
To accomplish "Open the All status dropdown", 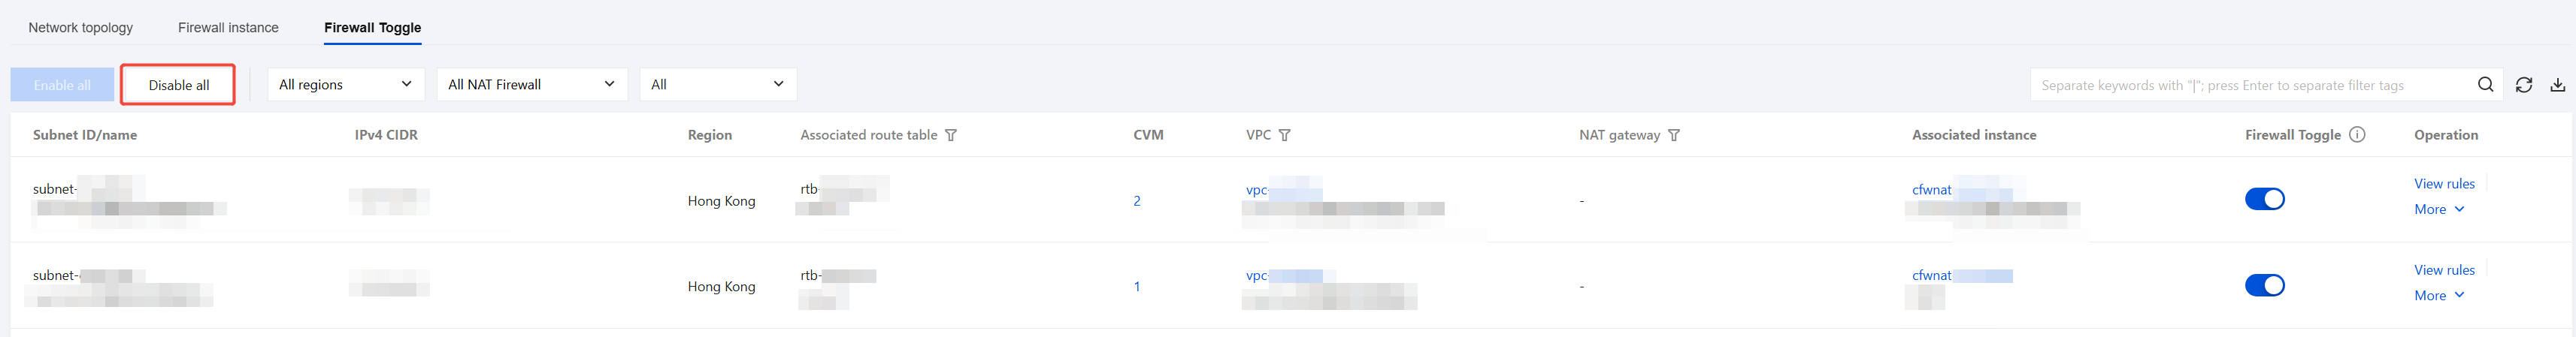I will (x=718, y=85).
